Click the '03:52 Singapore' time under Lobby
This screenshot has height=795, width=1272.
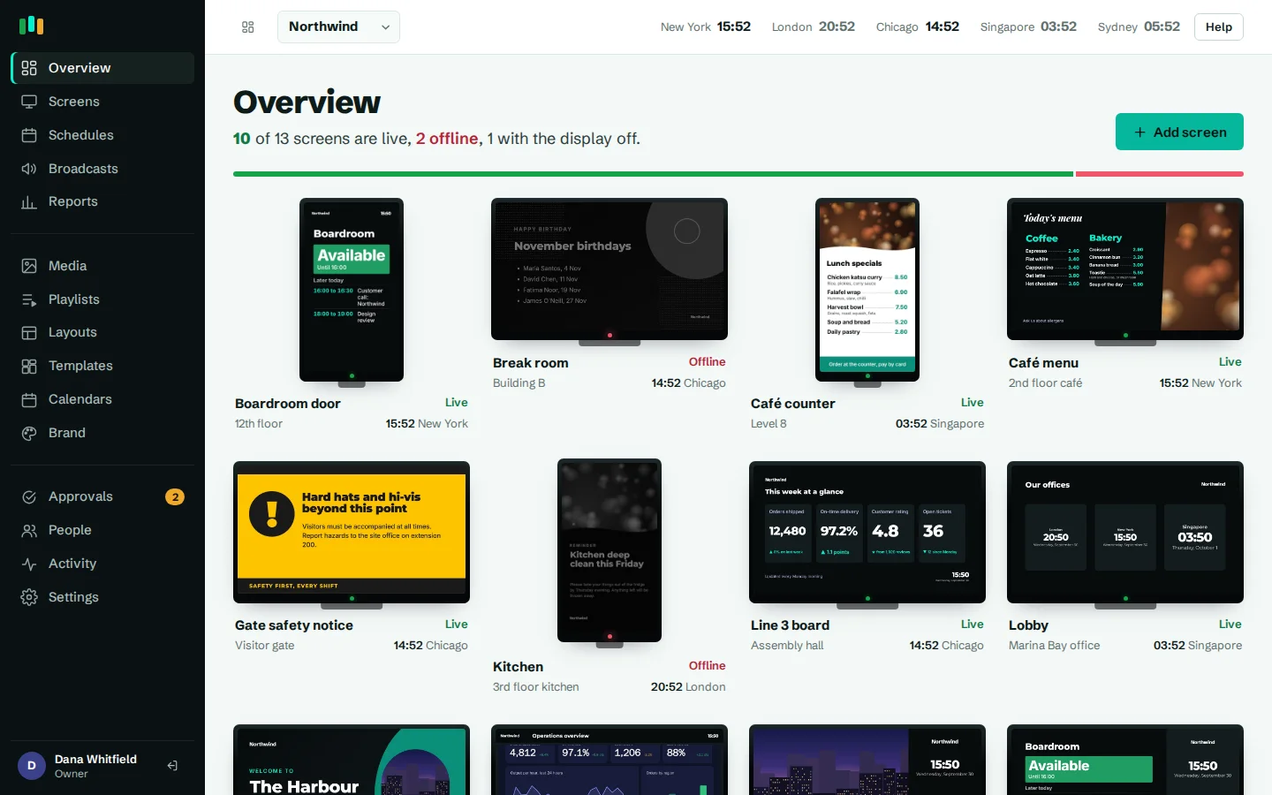(x=1198, y=646)
